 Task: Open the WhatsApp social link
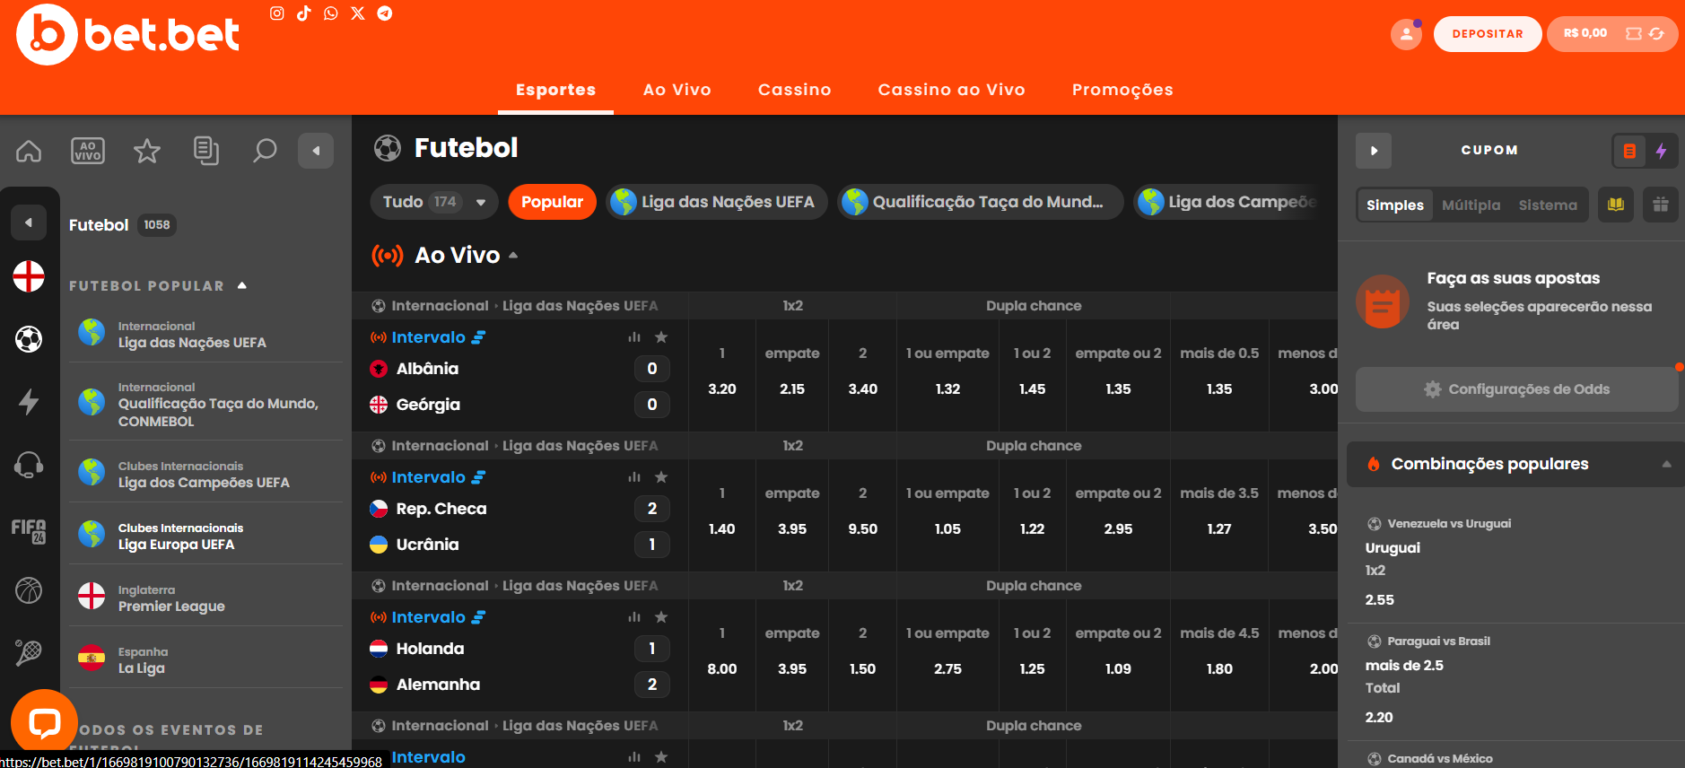coord(331,13)
